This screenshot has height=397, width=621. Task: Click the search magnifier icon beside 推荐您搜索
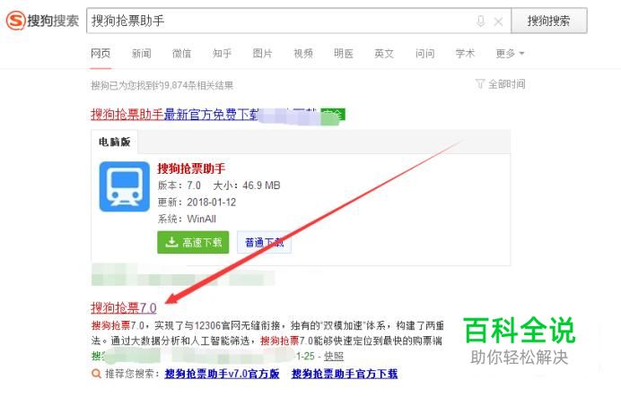click(x=96, y=374)
